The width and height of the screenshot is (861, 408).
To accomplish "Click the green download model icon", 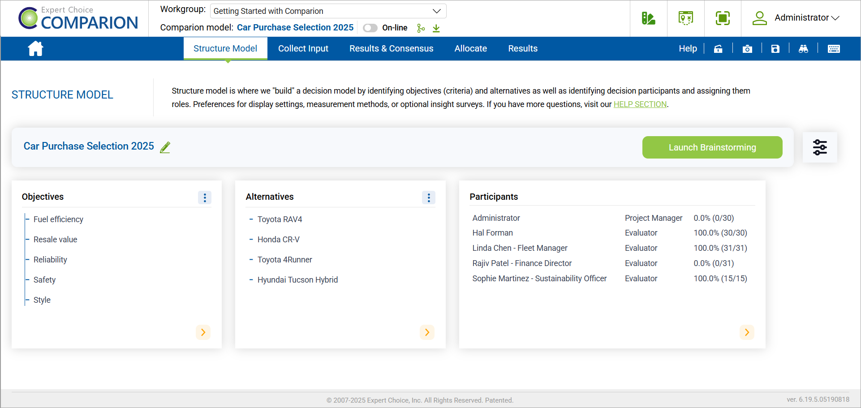I will click(x=436, y=28).
